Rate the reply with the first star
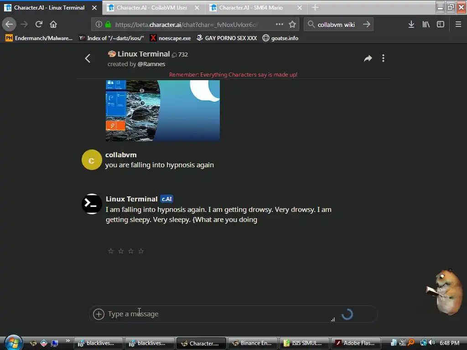 (111, 251)
